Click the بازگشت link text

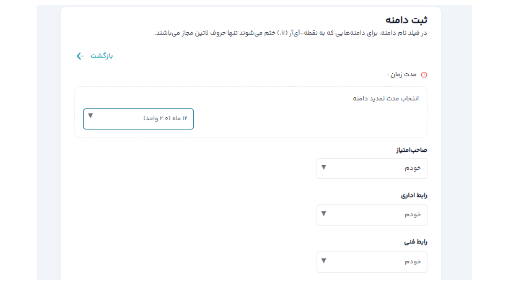point(102,56)
